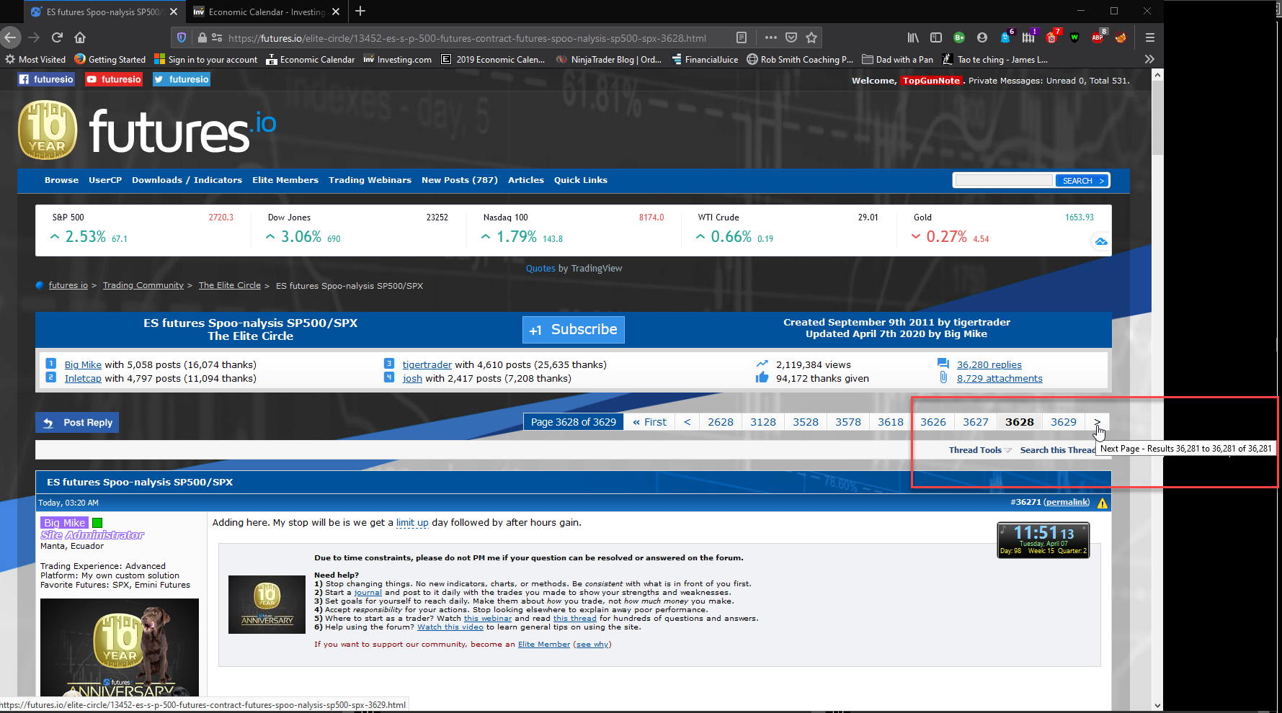Open the Most Visited bookmarks folder
Screen dimensions: 1282x713
(35, 59)
